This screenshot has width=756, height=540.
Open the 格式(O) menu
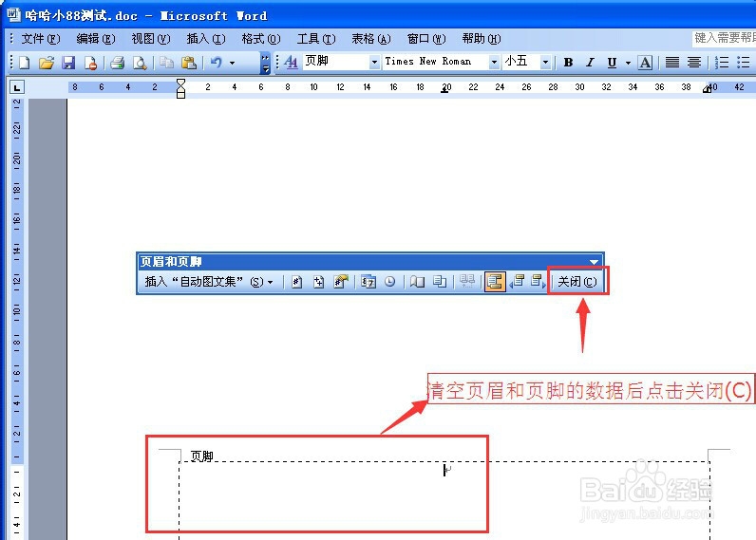(x=261, y=39)
